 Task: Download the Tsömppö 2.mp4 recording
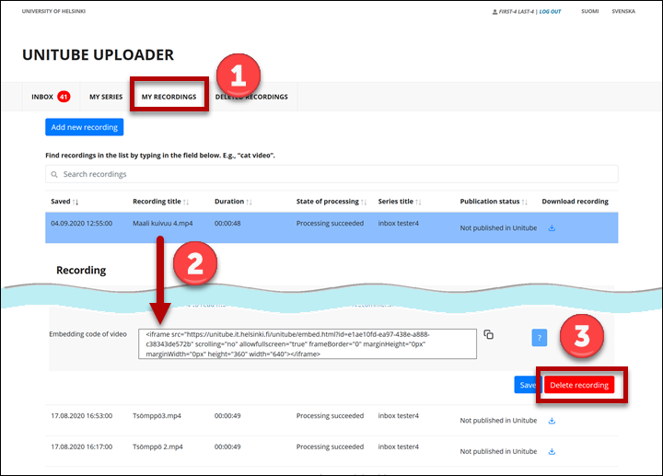(x=552, y=451)
